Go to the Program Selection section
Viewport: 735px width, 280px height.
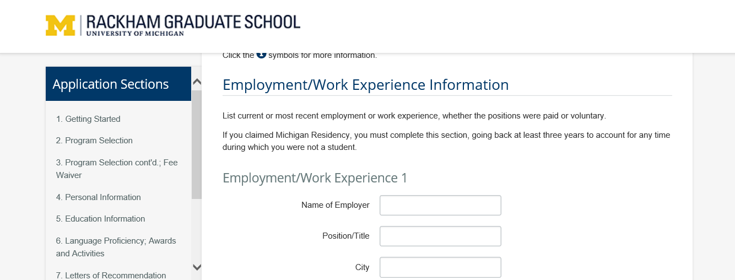[x=94, y=141]
